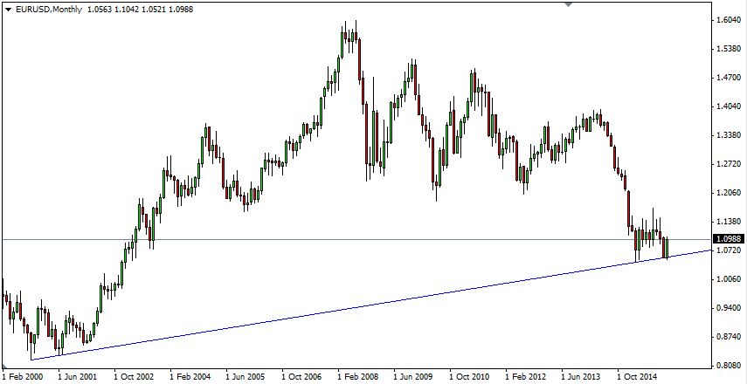Click the chart shift triangle marker at top
This screenshot has width=747, height=384.
click(570, 5)
